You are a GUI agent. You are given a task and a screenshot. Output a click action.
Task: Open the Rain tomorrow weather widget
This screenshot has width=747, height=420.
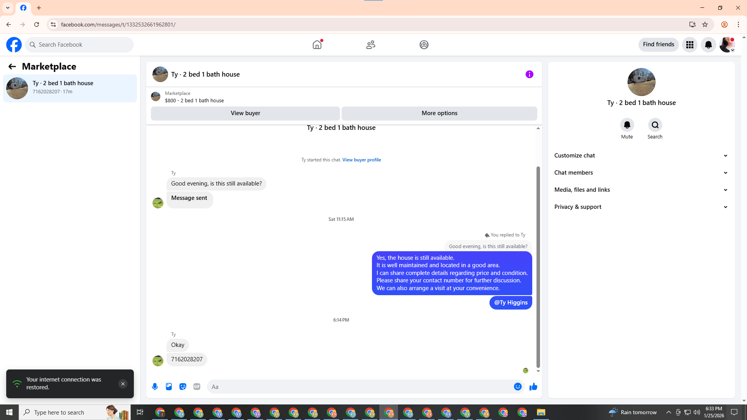coord(633,412)
